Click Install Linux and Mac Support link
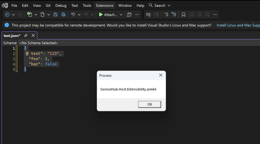This screenshot has width=260, height=144. pos(238,25)
